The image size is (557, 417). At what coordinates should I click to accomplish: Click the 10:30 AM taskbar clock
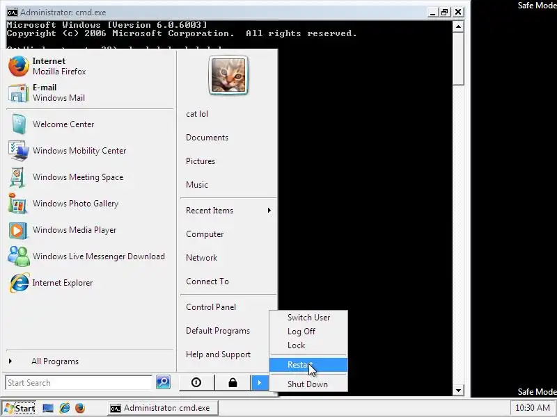click(533, 408)
